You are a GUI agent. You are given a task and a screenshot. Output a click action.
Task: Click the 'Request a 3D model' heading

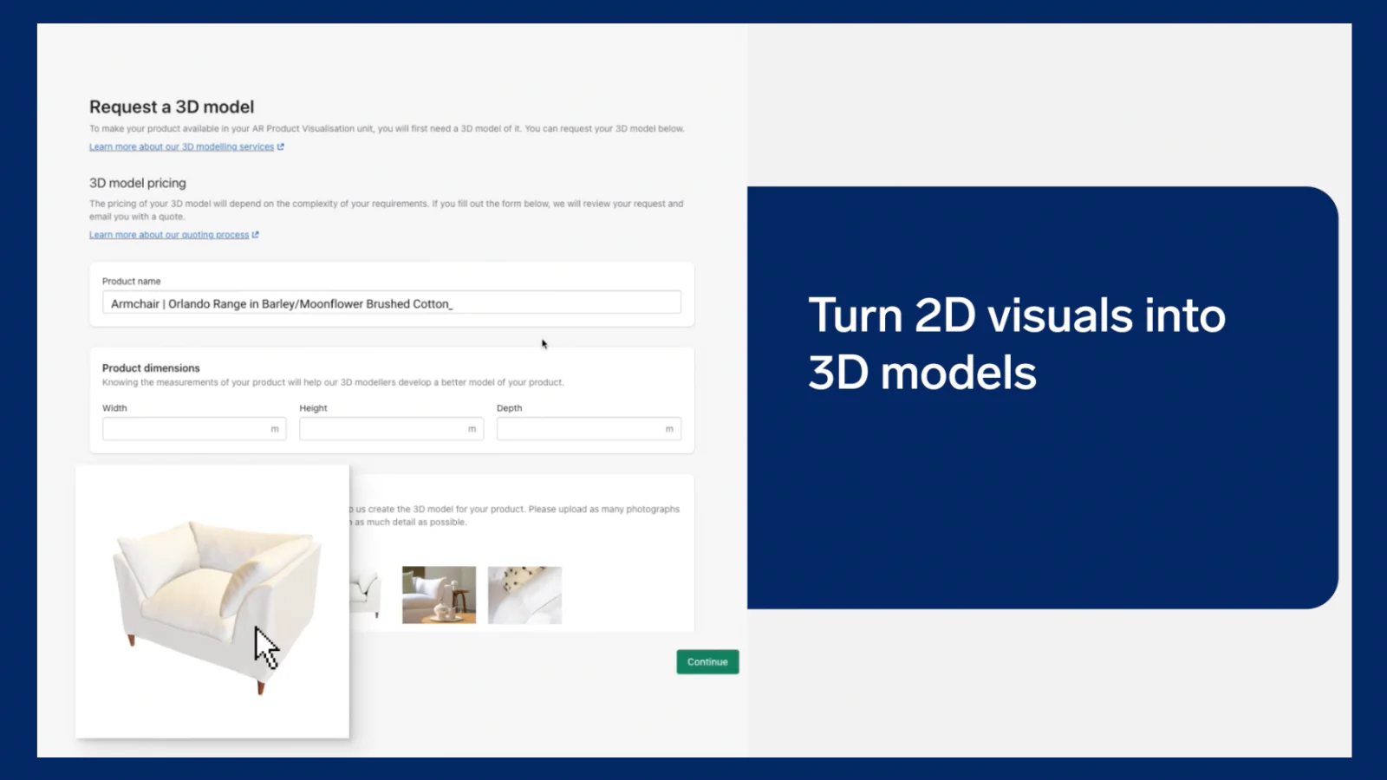(172, 107)
